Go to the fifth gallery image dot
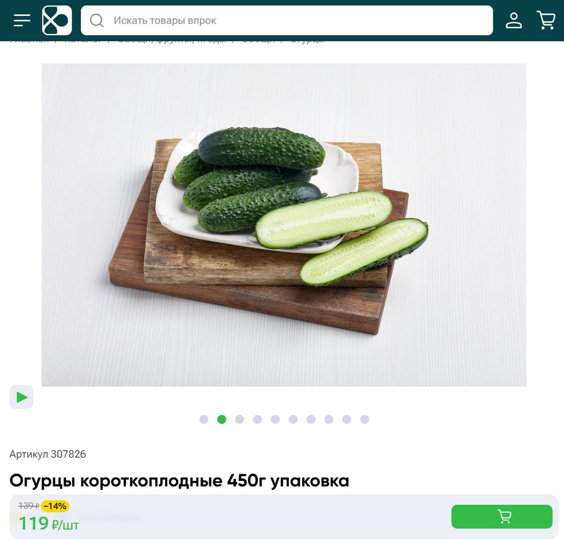 275,419
